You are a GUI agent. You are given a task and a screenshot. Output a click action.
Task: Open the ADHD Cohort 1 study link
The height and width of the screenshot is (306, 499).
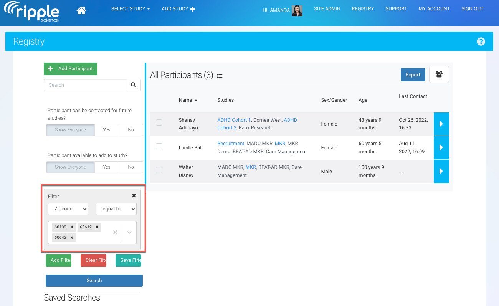(234, 120)
